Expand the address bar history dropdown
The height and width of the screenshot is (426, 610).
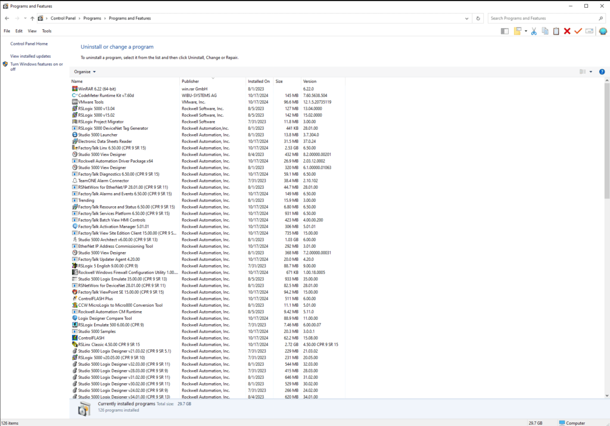pos(467,18)
